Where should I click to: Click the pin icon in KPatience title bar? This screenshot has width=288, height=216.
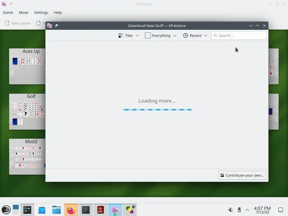click(x=11, y=4)
